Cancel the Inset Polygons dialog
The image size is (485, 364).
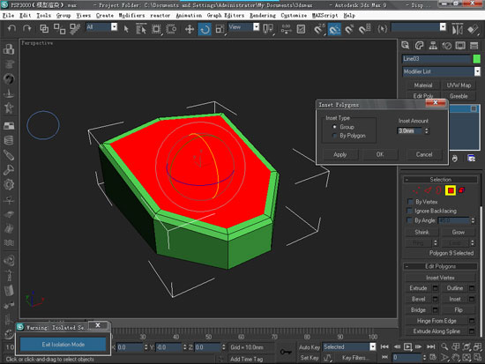coord(424,154)
